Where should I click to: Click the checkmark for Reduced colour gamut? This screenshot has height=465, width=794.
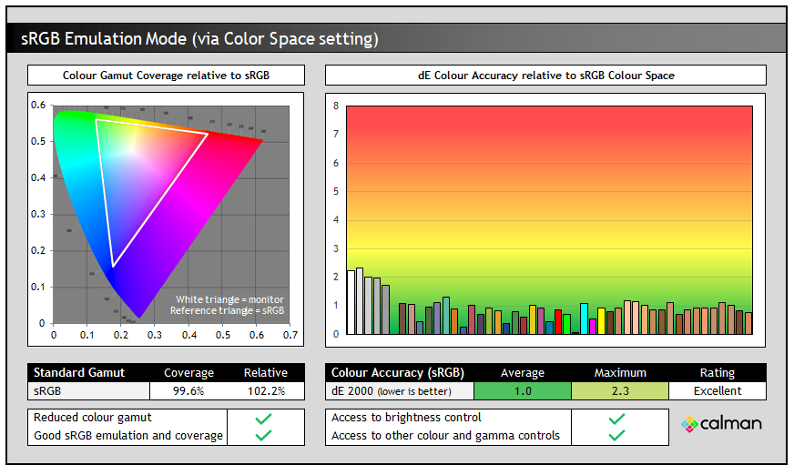pyautogui.click(x=264, y=419)
